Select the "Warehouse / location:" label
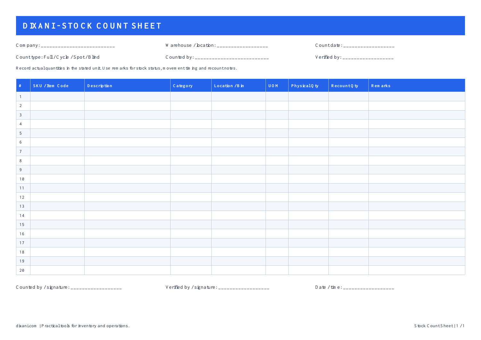 (x=191, y=45)
